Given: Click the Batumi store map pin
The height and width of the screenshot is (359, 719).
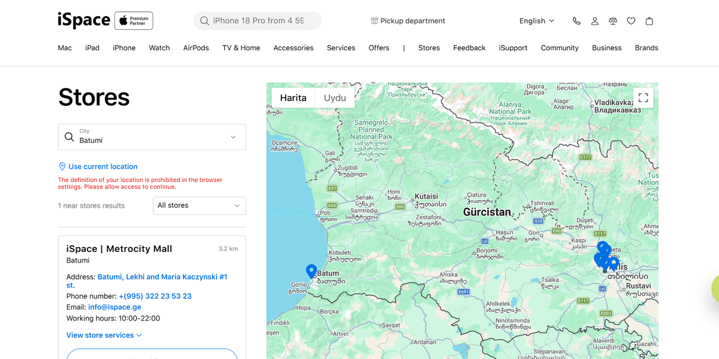Looking at the screenshot, I should tap(311, 272).
